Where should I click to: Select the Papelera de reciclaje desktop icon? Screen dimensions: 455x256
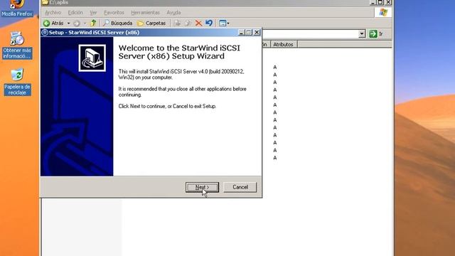17,82
